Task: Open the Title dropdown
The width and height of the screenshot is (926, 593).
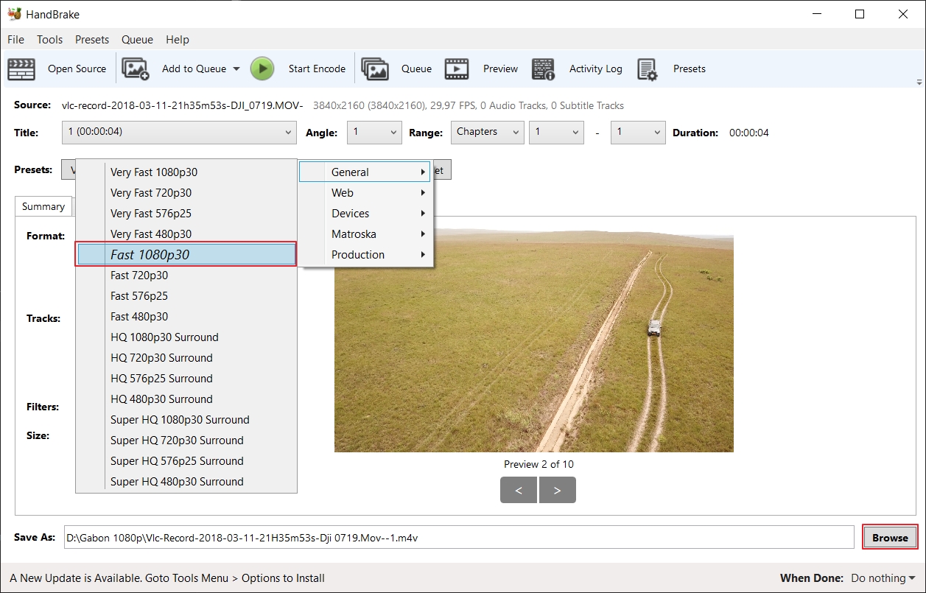Action: pos(178,133)
